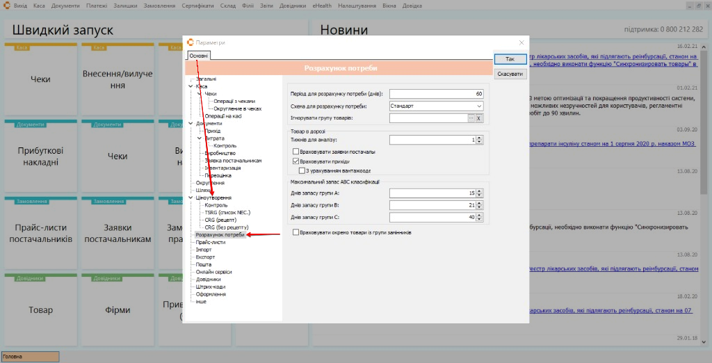This screenshot has height=363, width=712.
Task: Open the Документи menu in the menu bar
Action: [65, 6]
